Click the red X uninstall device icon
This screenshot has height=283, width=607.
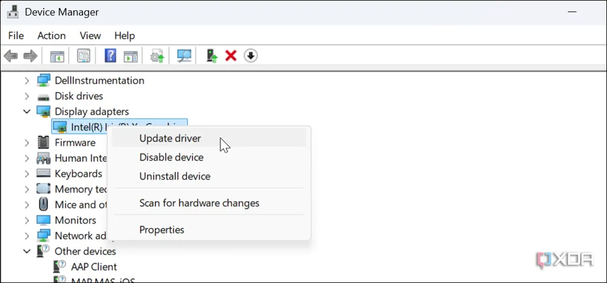pos(231,56)
